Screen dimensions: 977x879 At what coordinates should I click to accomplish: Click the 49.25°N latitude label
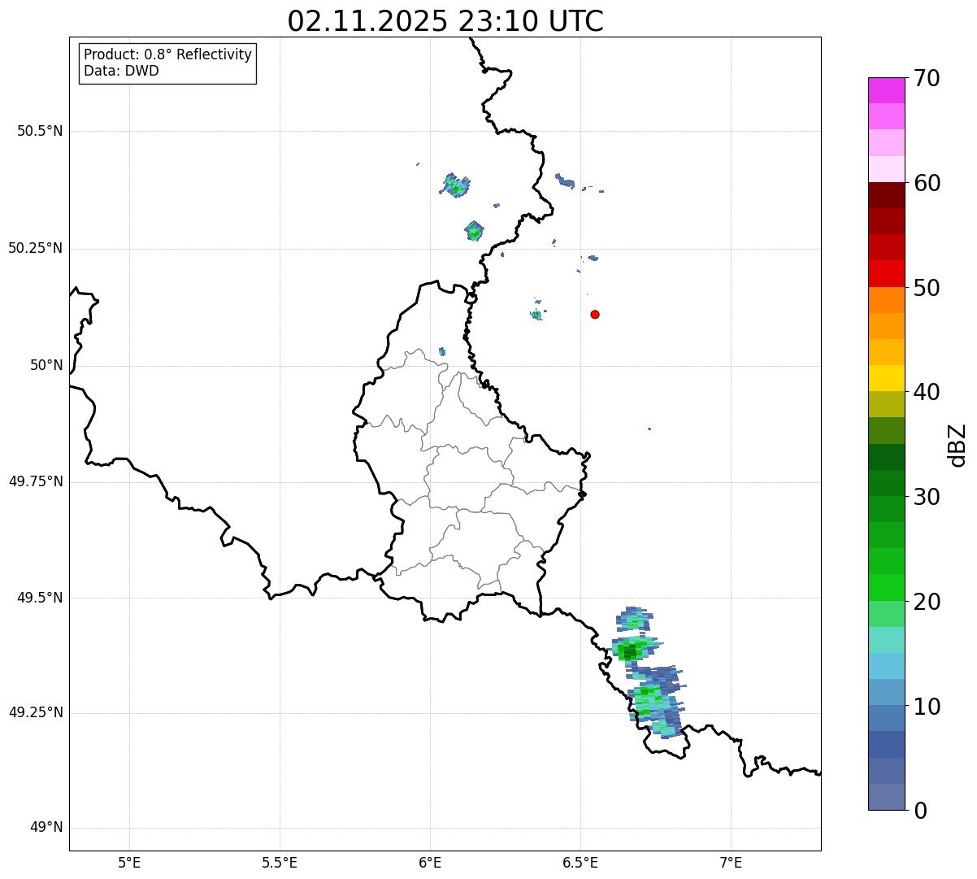[35, 712]
